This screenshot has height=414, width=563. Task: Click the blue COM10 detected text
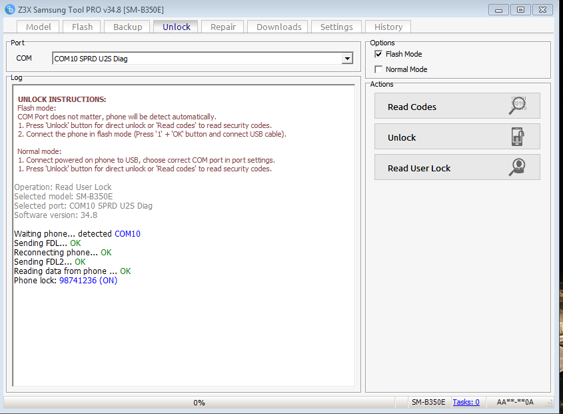tap(127, 233)
